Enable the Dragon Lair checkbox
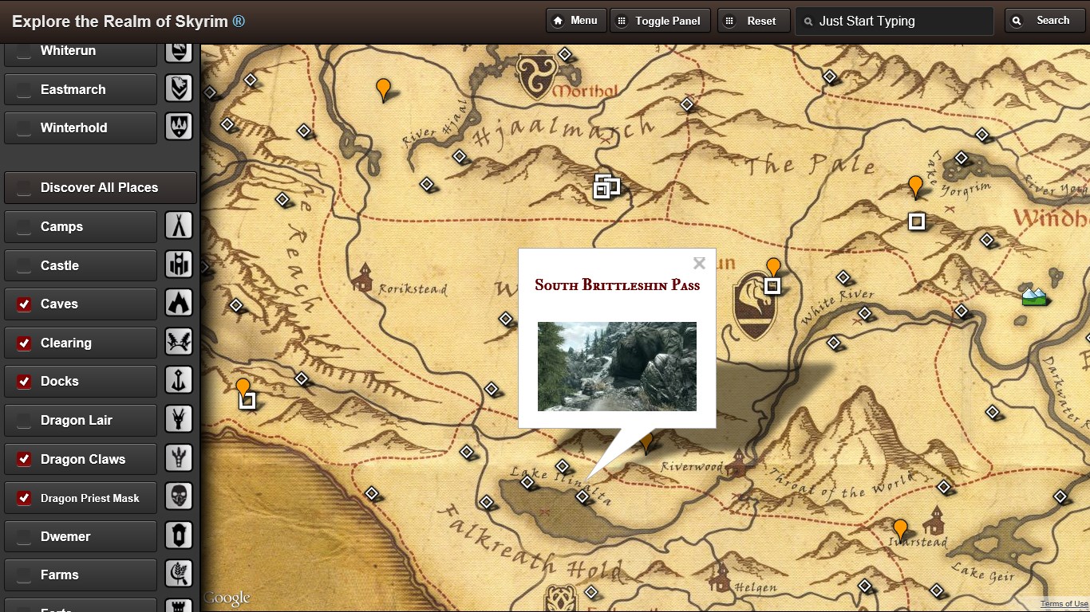This screenshot has width=1090, height=612. point(25,420)
